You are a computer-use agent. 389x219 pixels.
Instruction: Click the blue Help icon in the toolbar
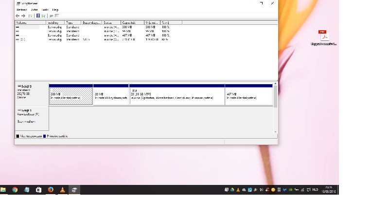38,16
